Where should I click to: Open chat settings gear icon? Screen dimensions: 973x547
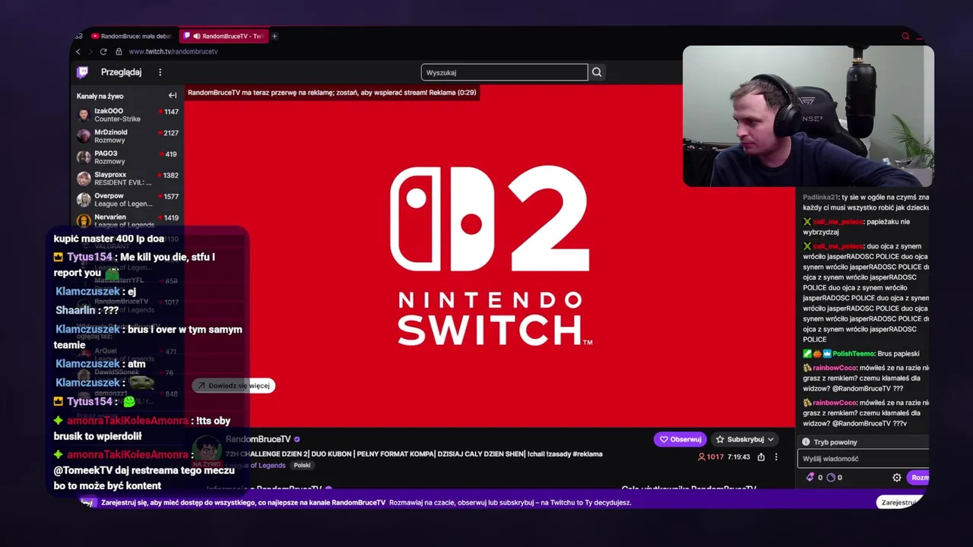[x=897, y=477]
